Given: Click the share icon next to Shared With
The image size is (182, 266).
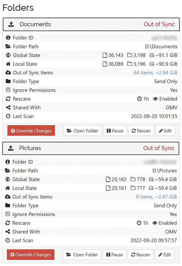Looking at the screenshot, I should 8,108.
